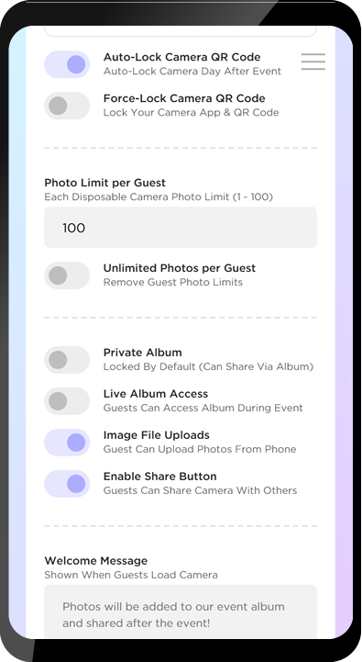The image size is (362, 662).
Task: Enable the Force-Lock Camera QR Code switch
Action: [x=67, y=106]
